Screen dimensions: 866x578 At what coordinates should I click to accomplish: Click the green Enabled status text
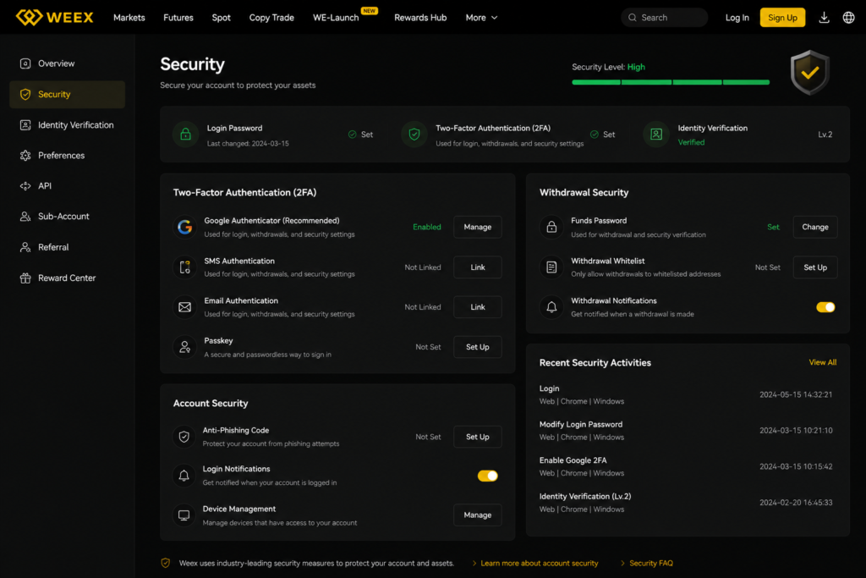[426, 227]
